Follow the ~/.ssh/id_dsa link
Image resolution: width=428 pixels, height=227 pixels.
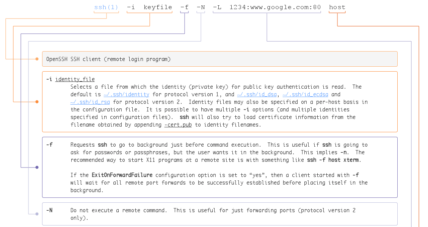tap(257, 94)
